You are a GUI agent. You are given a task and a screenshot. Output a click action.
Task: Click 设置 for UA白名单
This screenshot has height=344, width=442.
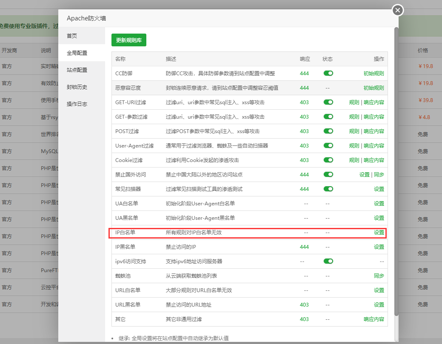379,203
